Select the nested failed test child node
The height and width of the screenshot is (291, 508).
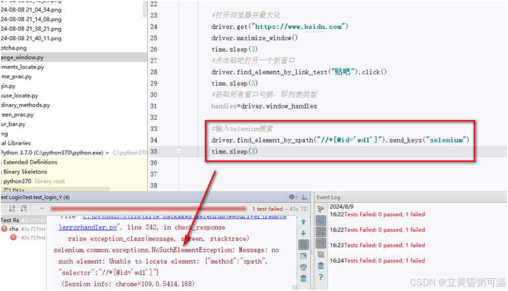[27, 238]
